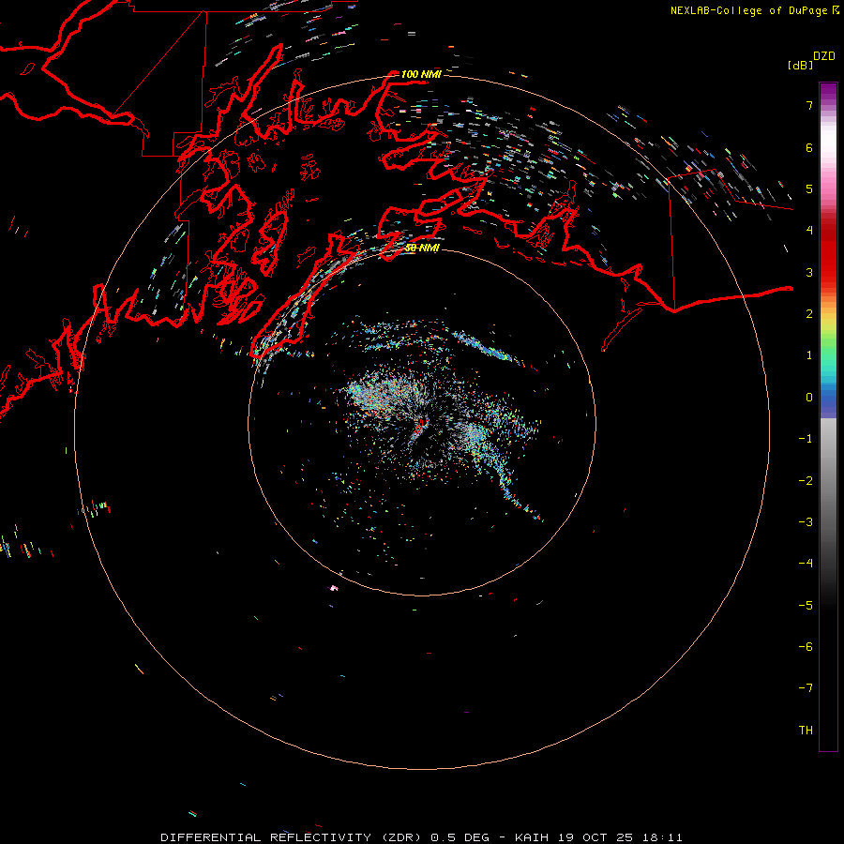
Task: Click the TH threshold label on the scale
Action: pyautogui.click(x=806, y=731)
